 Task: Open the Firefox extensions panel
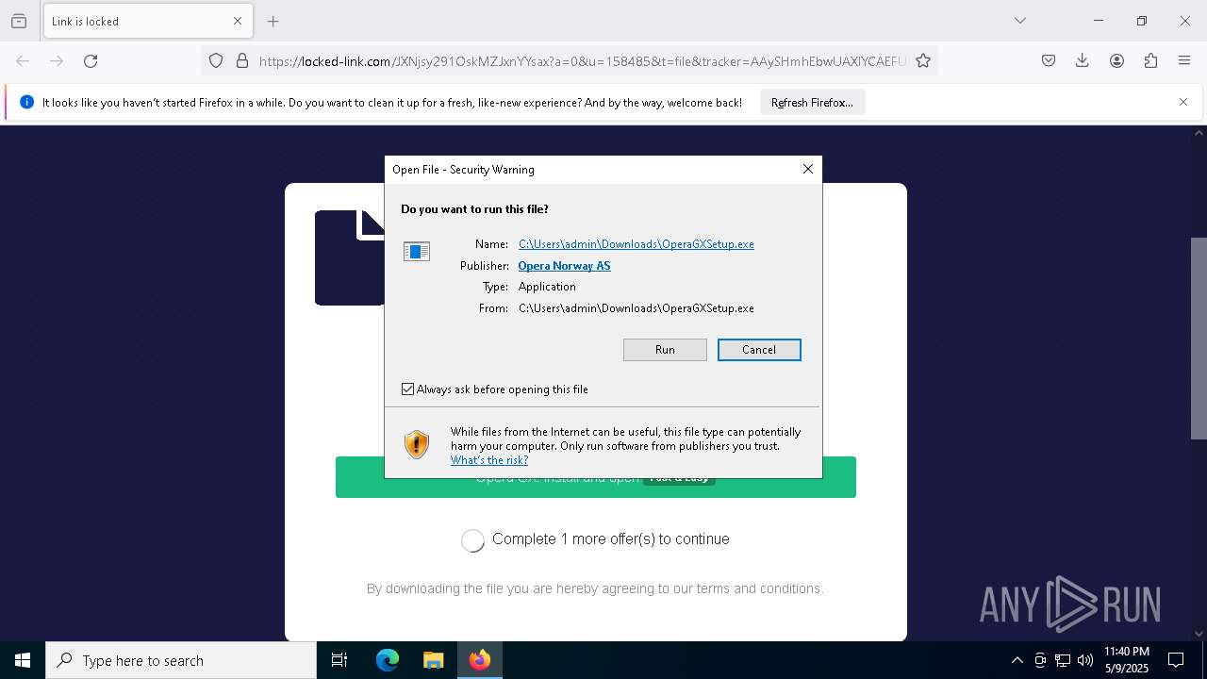click(1150, 61)
